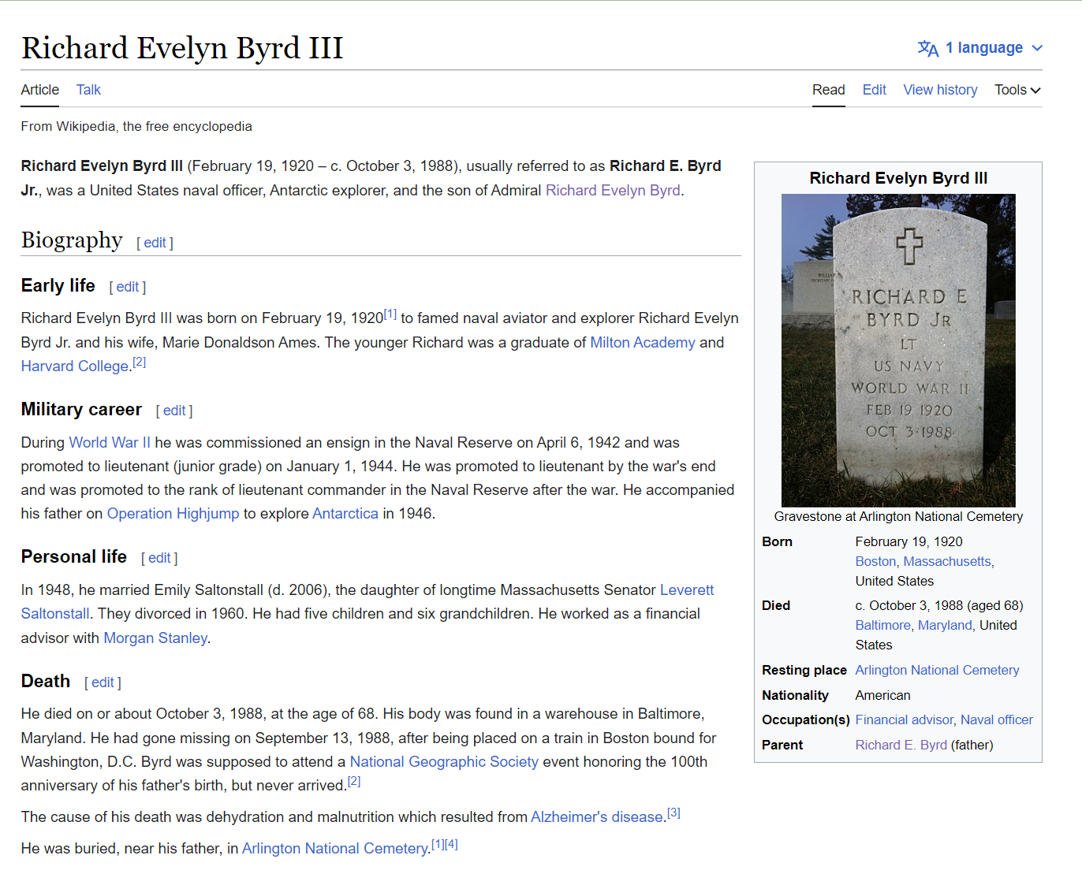Click the language translation icon

click(928, 48)
